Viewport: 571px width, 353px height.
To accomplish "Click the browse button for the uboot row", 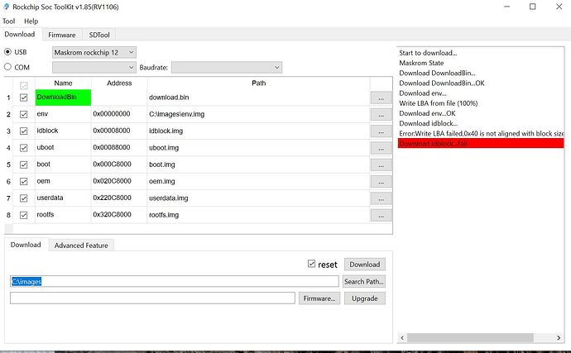I will (x=380, y=148).
